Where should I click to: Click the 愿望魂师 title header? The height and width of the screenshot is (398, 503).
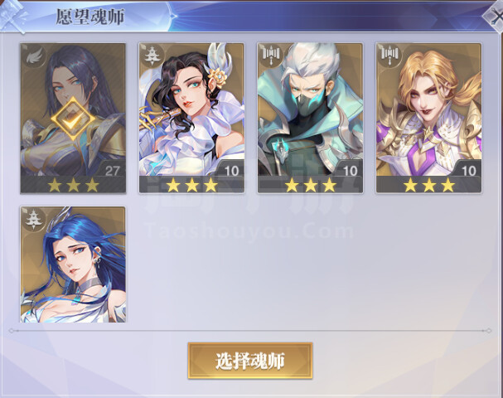point(90,17)
